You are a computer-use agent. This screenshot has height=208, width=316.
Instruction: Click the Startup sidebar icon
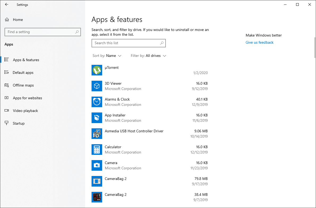(7, 123)
